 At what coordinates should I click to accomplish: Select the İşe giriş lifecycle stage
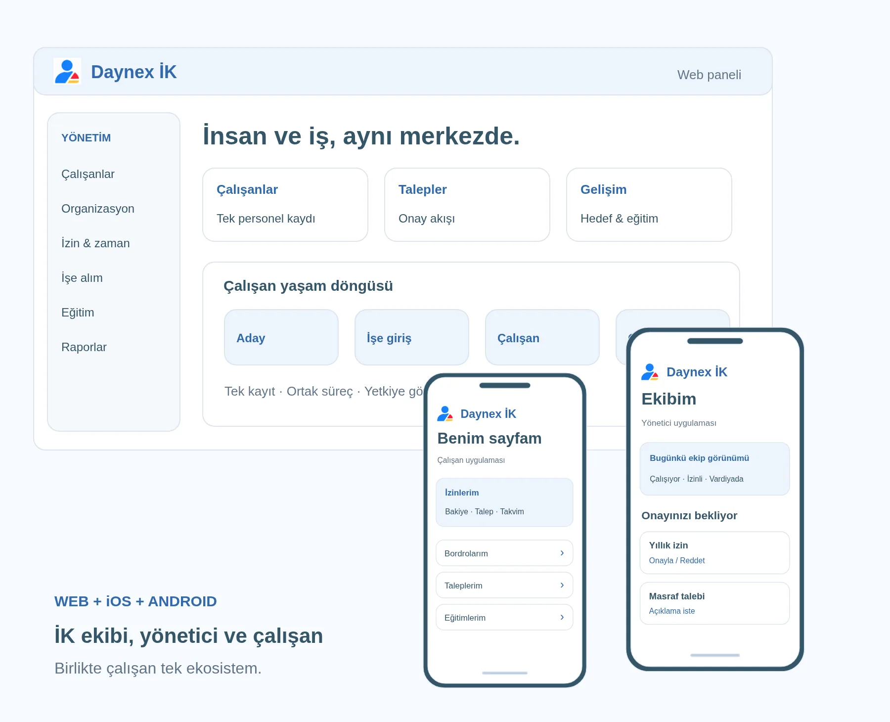coord(412,337)
